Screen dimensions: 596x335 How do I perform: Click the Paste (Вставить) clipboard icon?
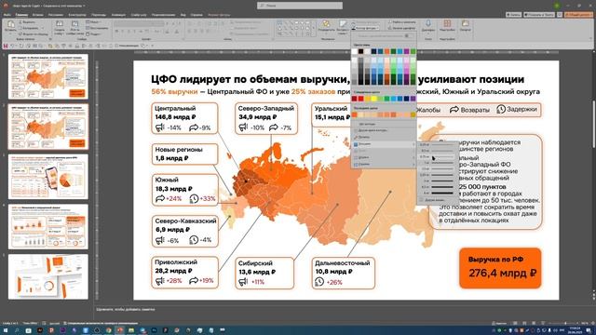(x=10, y=24)
